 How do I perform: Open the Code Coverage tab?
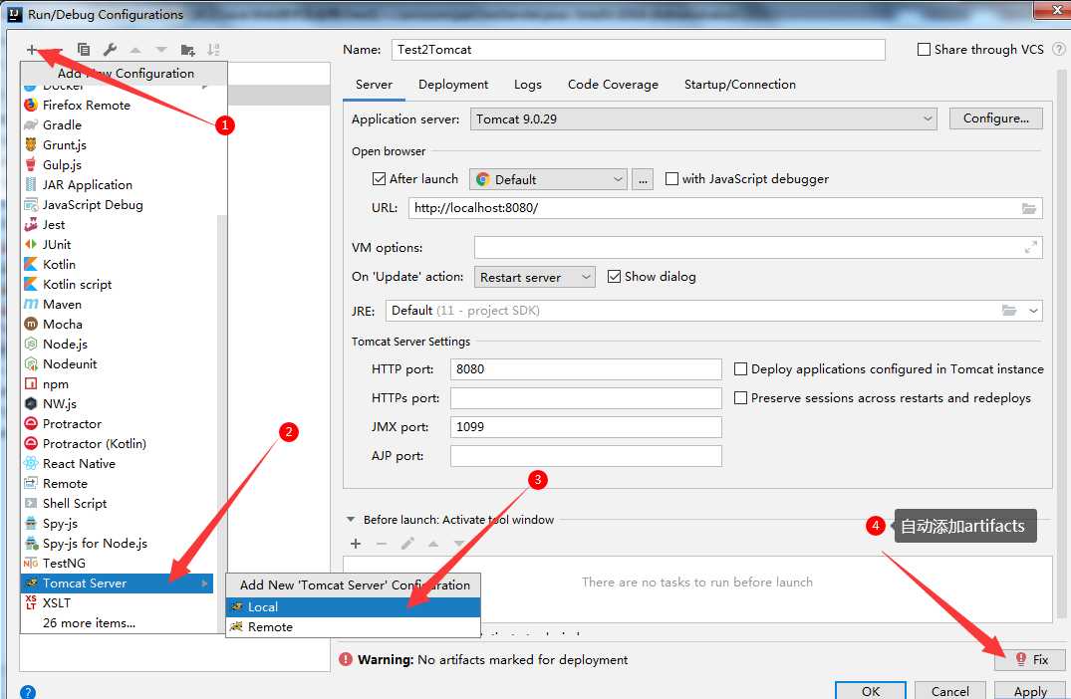[613, 85]
